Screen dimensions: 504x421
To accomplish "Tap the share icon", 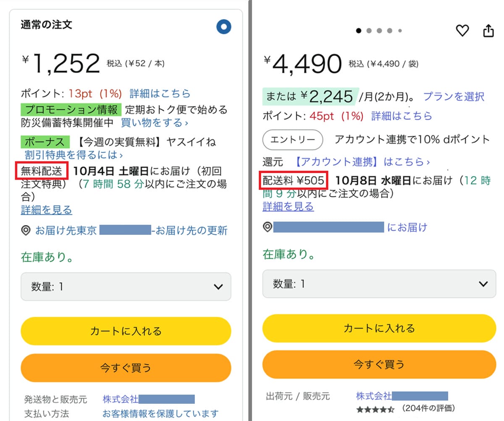I will click(488, 31).
